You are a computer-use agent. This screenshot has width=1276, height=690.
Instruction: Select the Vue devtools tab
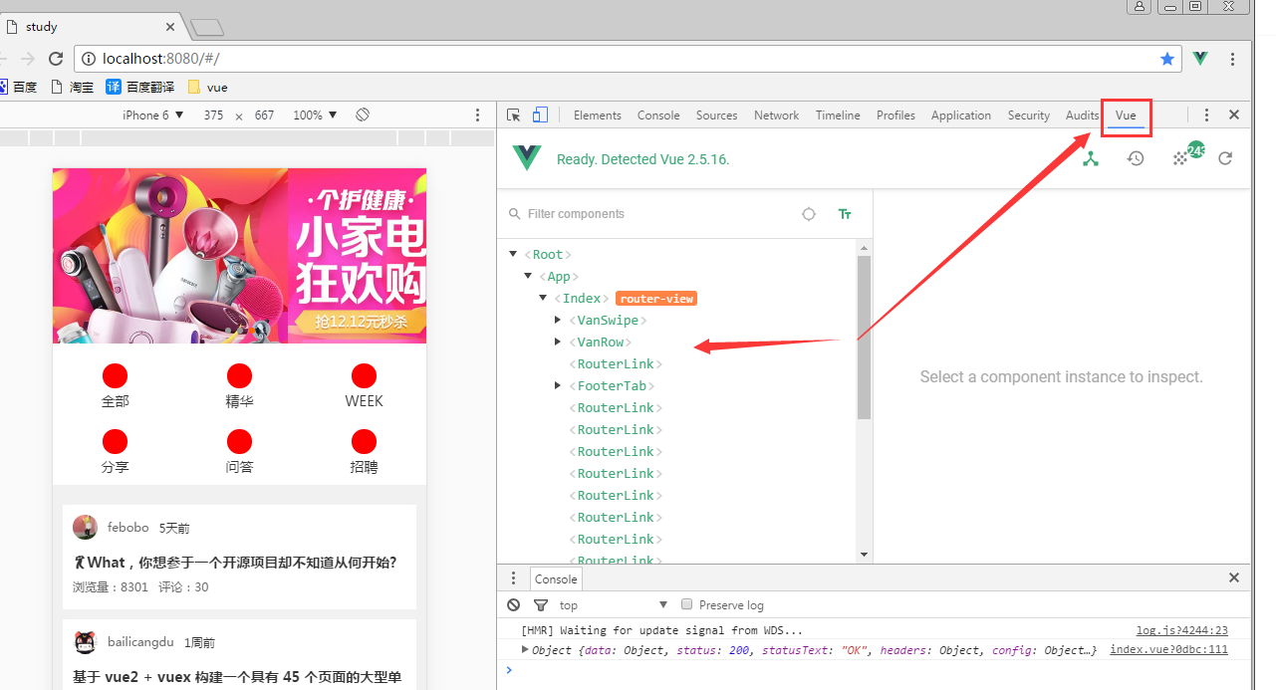[x=1126, y=115]
